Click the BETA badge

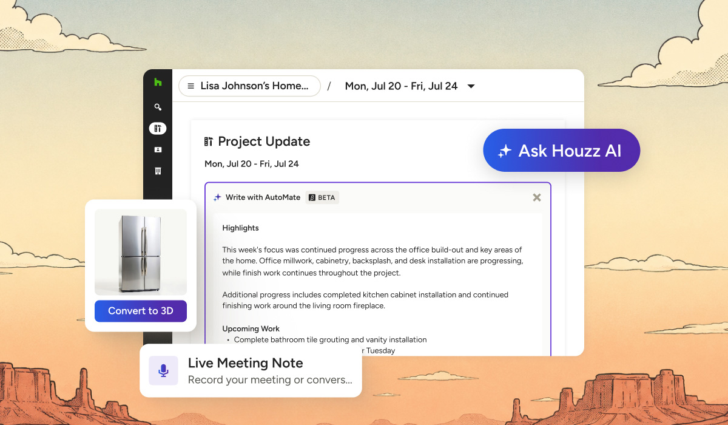click(x=322, y=197)
